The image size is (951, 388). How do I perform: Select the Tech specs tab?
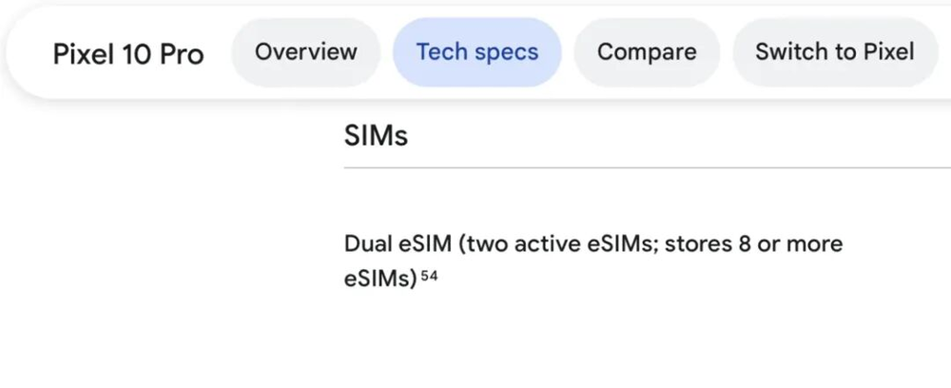click(x=476, y=51)
